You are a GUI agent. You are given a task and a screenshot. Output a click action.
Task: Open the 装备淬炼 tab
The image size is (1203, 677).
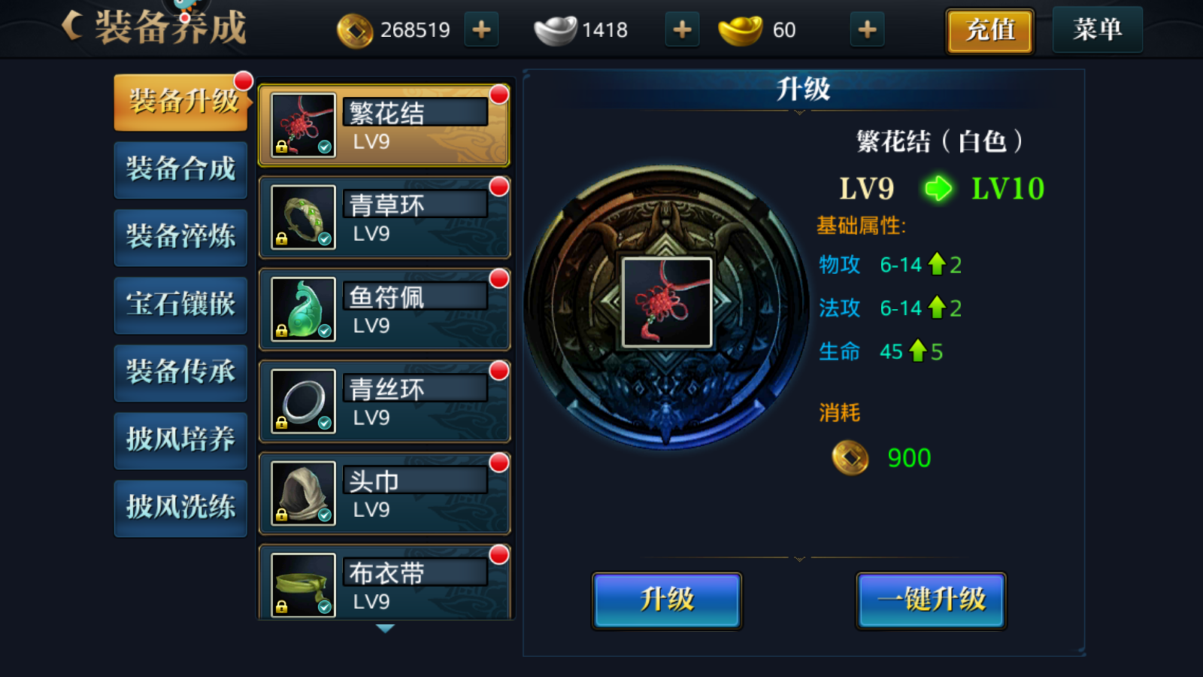tap(180, 237)
